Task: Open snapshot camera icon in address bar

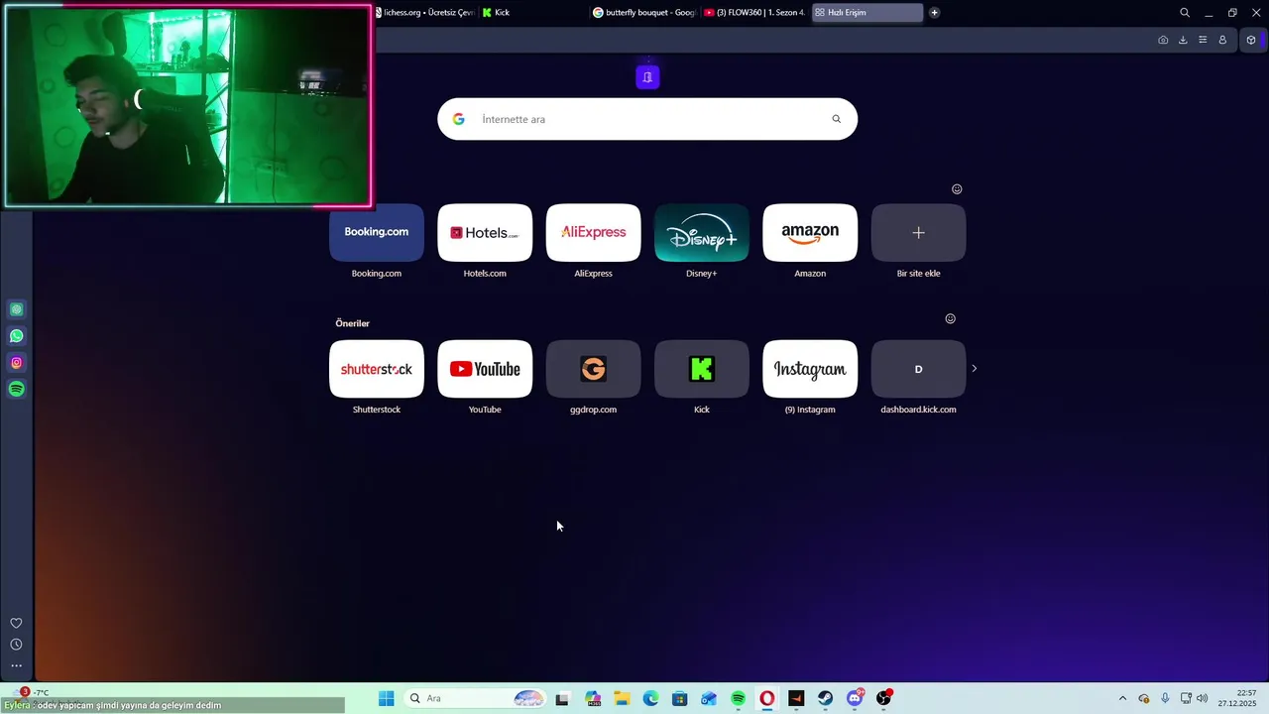Action: tap(1163, 40)
